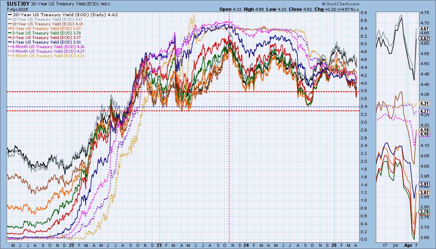The height and width of the screenshot is (249, 436).
Task: Click the $UST30Y ticker symbol title
Action: point(18,4)
